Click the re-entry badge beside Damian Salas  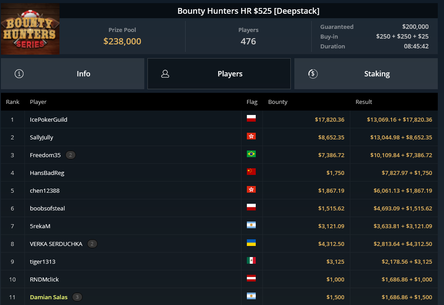coord(77,297)
